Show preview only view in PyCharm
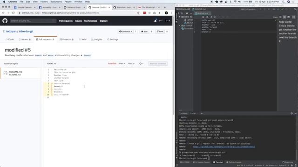Viewport: 298px width, 167px height. coord(289,17)
